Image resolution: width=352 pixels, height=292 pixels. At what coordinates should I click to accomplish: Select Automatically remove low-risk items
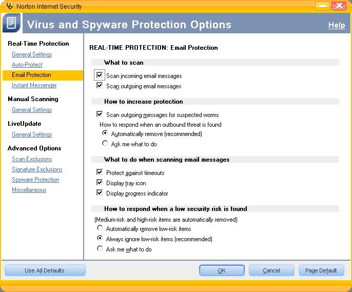tap(100, 228)
